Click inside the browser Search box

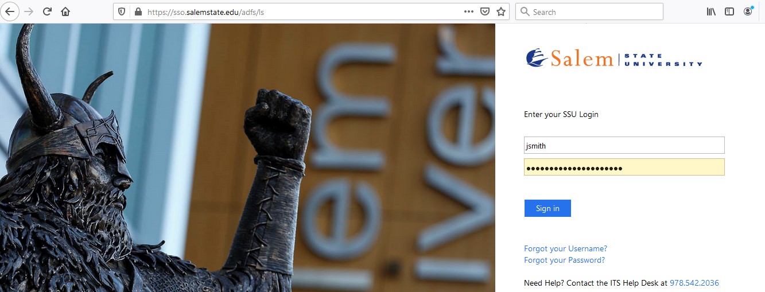coord(589,11)
